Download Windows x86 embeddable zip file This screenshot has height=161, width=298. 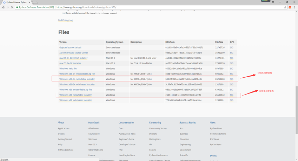pos(75,90)
